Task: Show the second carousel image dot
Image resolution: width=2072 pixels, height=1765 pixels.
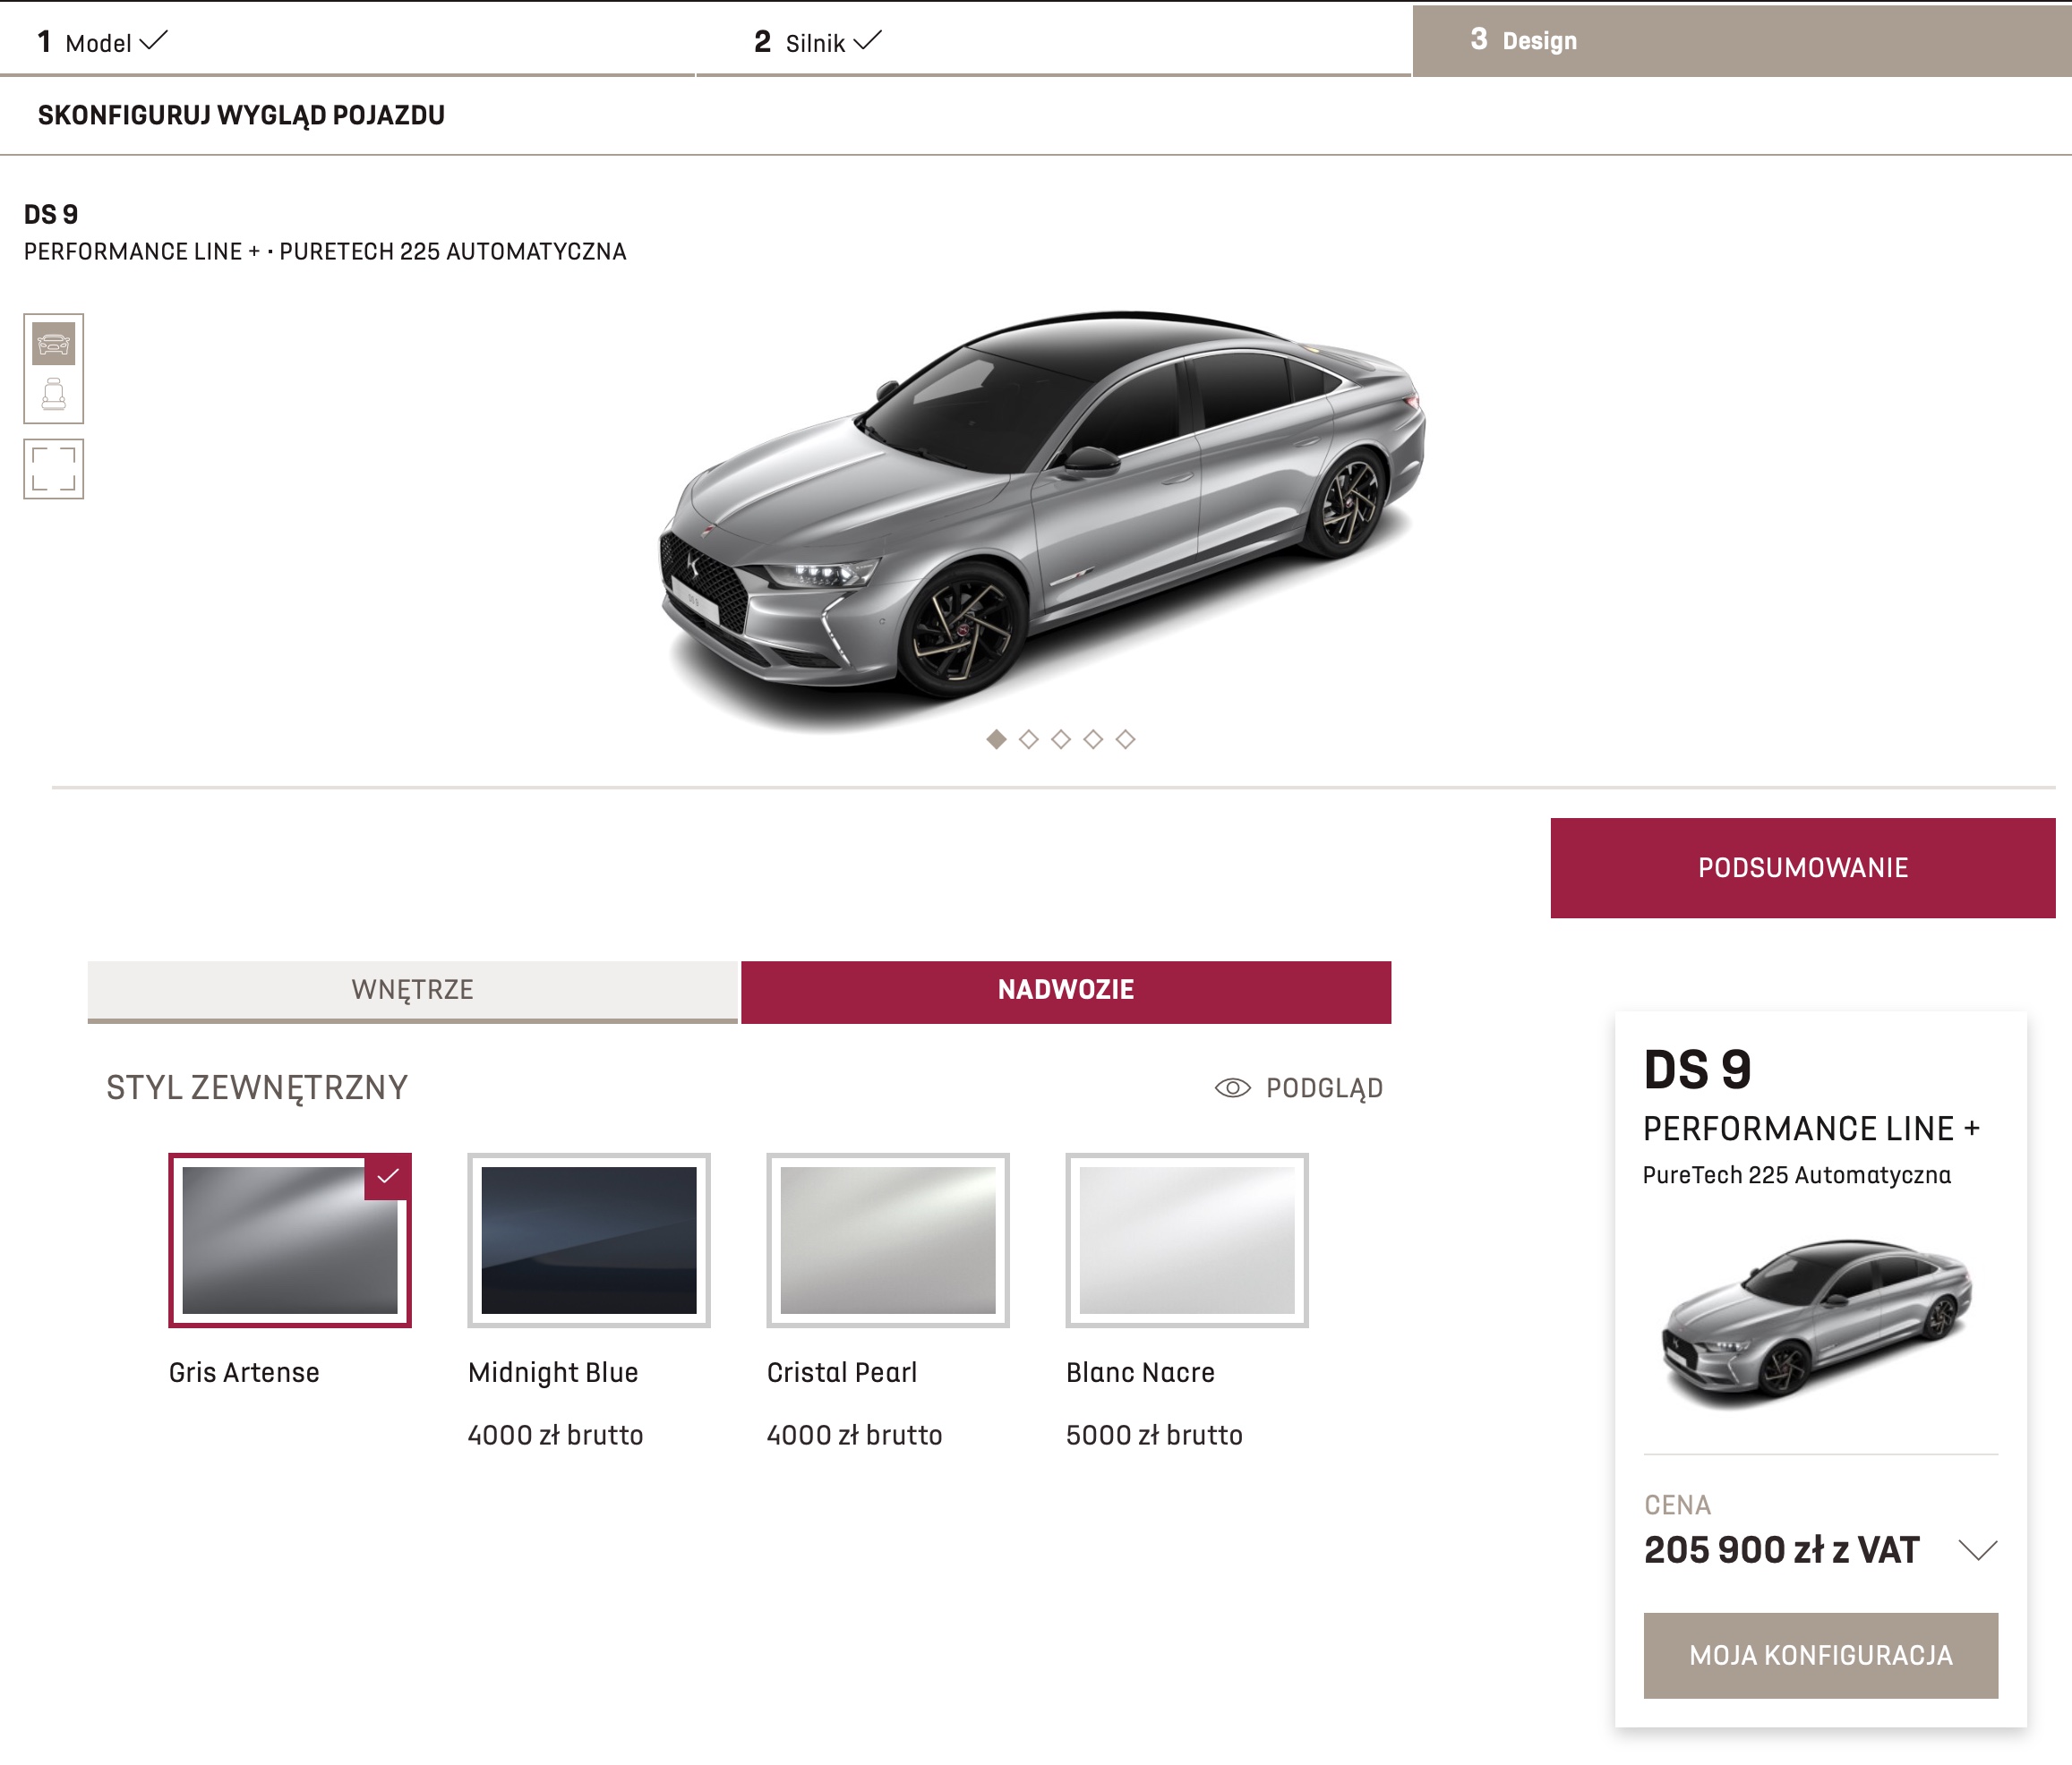Action: click(x=1029, y=738)
